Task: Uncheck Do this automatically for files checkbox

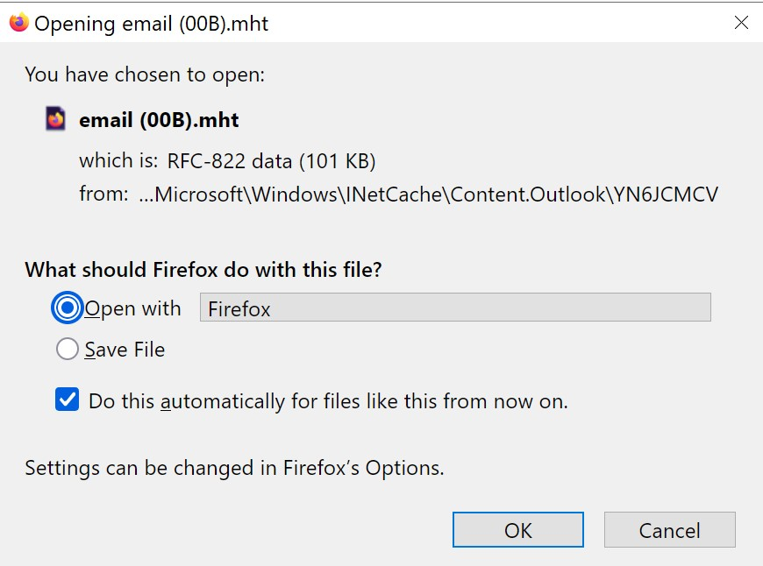Action: [x=68, y=400]
